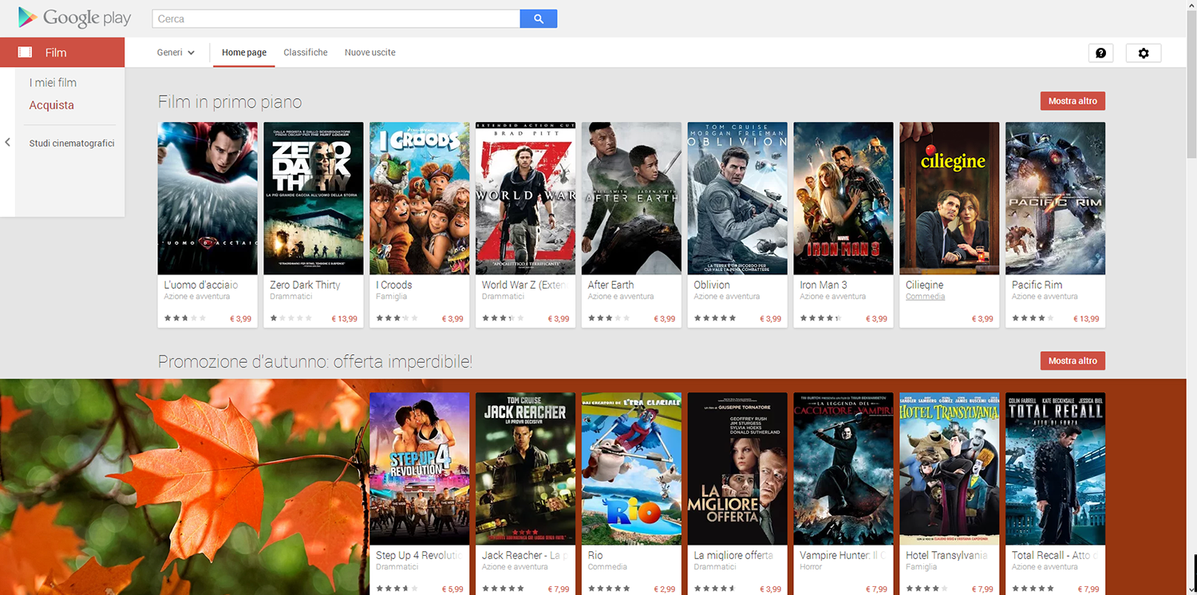This screenshot has width=1197, height=595.
Task: Open the World War Z movie poster
Action: (525, 198)
